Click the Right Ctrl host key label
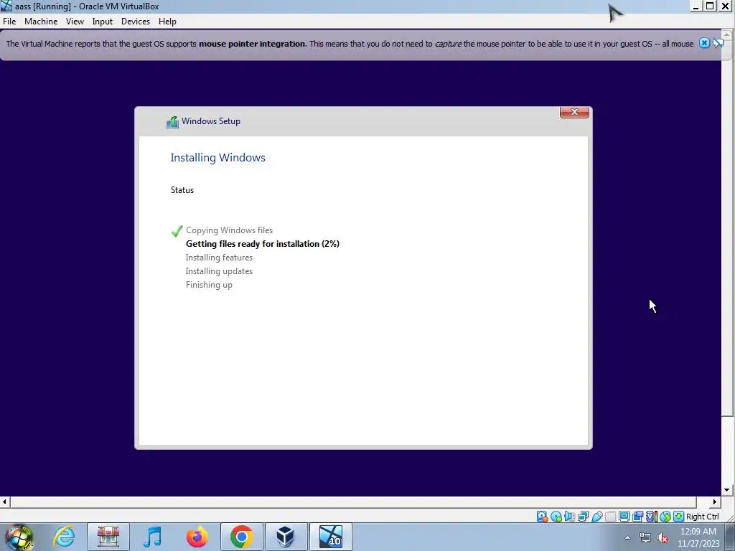Screen dimensions: 735x551 click(702, 517)
